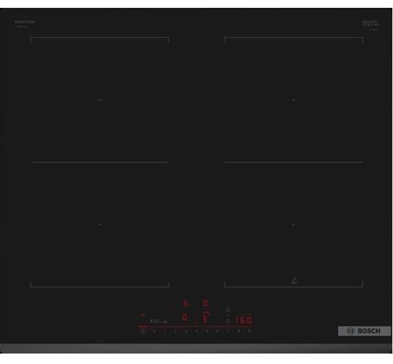
Task: Tap the center cross of the bottom-right zone
Action: [293, 224]
